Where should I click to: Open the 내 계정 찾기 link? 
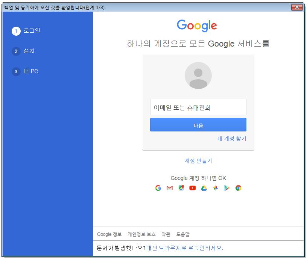pos(232,139)
